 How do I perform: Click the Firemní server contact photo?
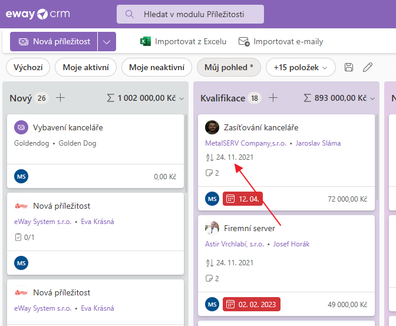tap(212, 228)
